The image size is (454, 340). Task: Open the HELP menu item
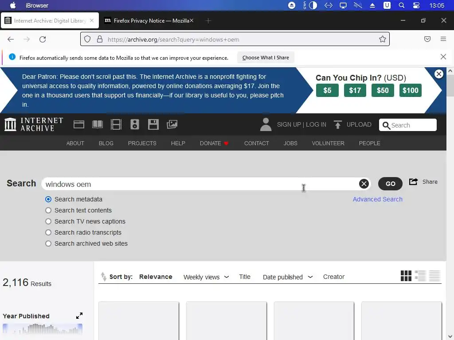178,143
